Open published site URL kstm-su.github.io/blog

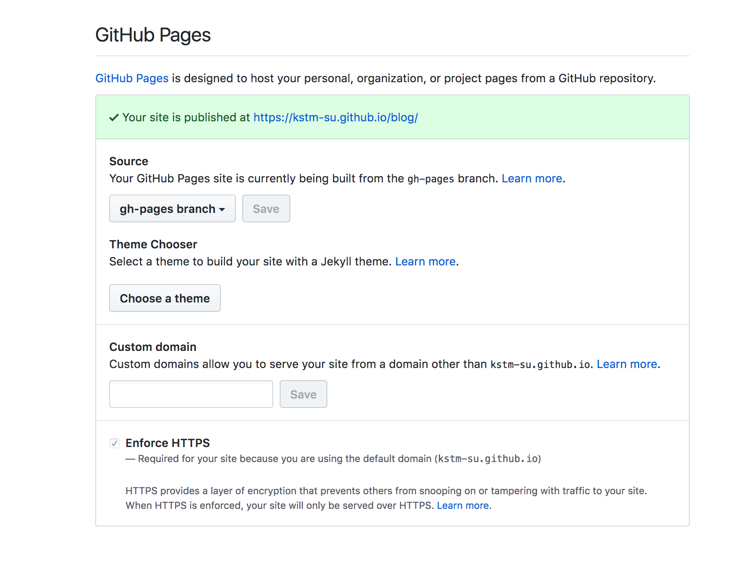pyautogui.click(x=336, y=117)
